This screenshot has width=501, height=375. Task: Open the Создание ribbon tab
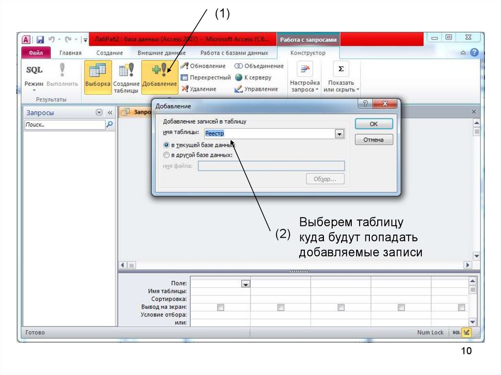pyautogui.click(x=110, y=53)
